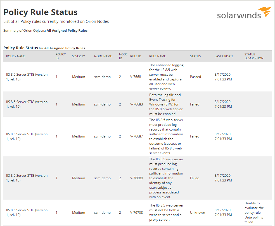Click the Passed status cell
Viewport: 275px width, 226px height.
[195, 77]
